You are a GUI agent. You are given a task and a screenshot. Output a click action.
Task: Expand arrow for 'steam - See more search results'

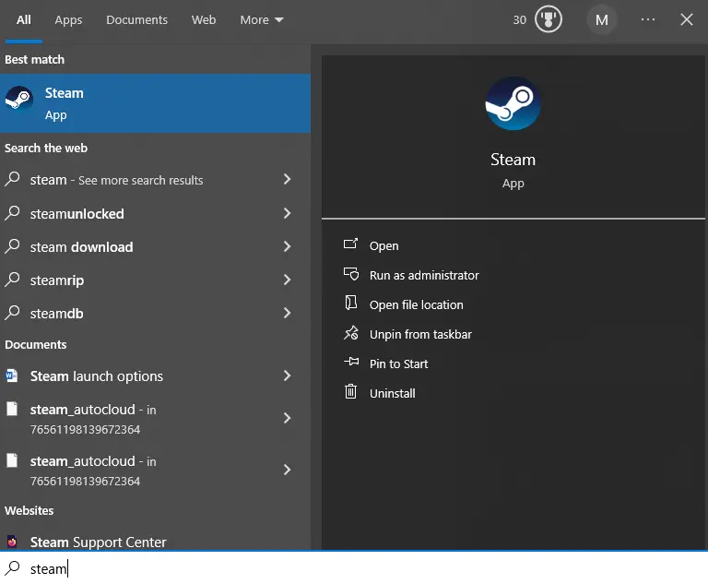[287, 179]
